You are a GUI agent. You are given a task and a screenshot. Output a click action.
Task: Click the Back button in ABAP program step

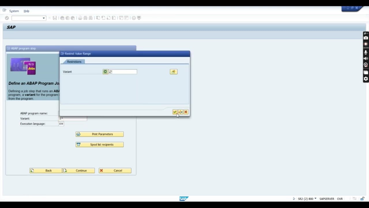pos(46,170)
